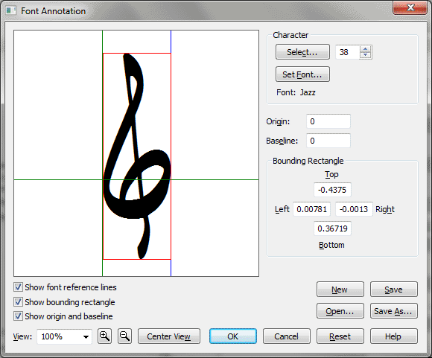This screenshot has height=358, width=432.
Task: Open the character Select... dialog
Action: coord(302,52)
